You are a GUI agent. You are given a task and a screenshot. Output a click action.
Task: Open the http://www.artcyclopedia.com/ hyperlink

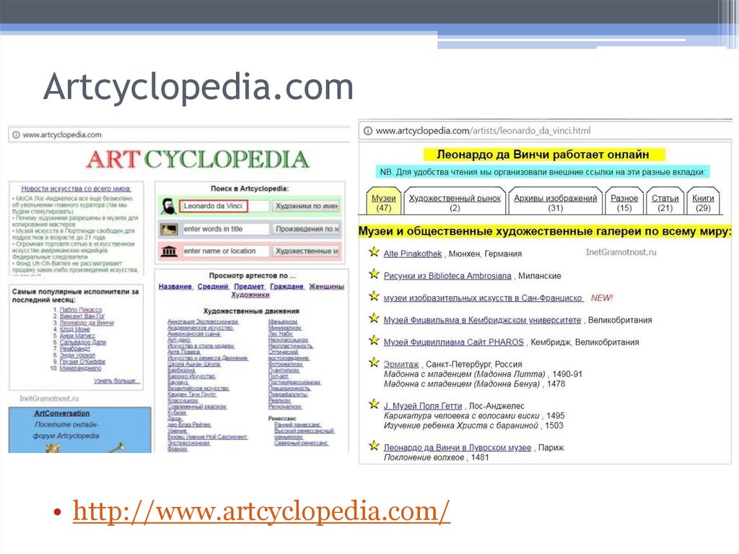point(261,511)
